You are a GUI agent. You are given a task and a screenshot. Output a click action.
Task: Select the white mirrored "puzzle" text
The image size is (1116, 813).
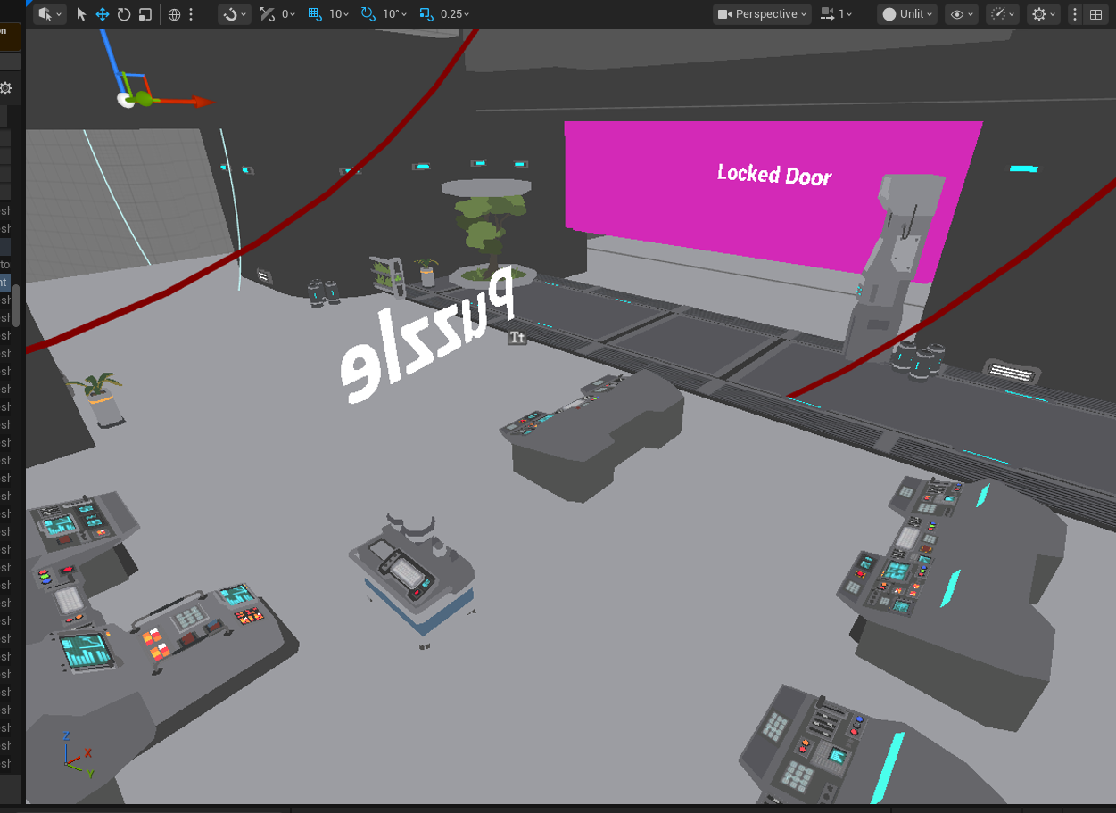[428, 334]
